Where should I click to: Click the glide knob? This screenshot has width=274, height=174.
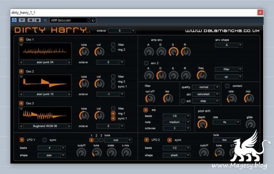coord(251,124)
